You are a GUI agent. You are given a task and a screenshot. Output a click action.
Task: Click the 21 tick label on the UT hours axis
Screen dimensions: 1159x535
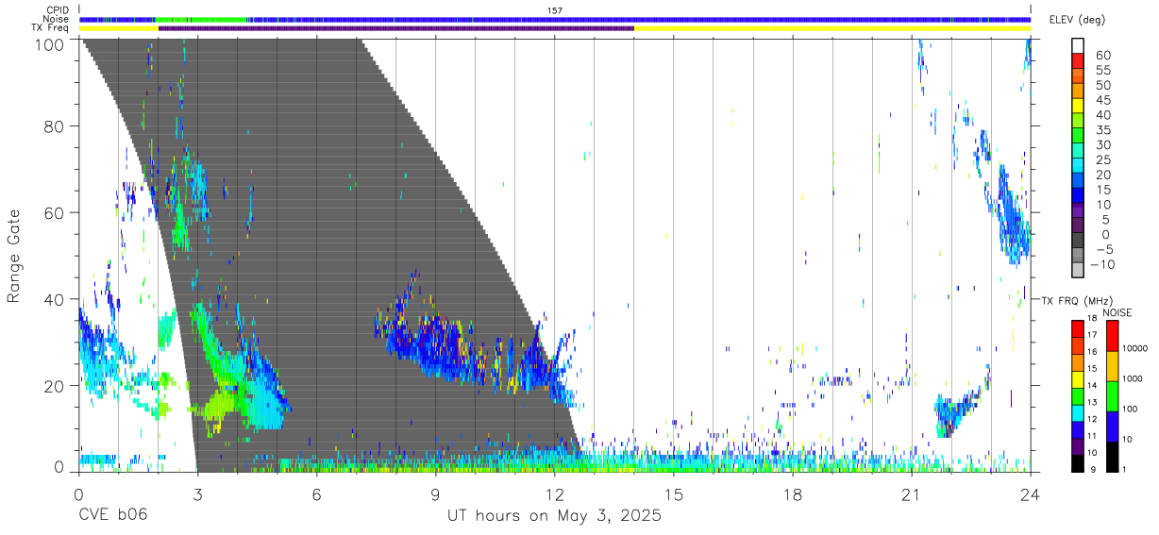click(x=911, y=494)
